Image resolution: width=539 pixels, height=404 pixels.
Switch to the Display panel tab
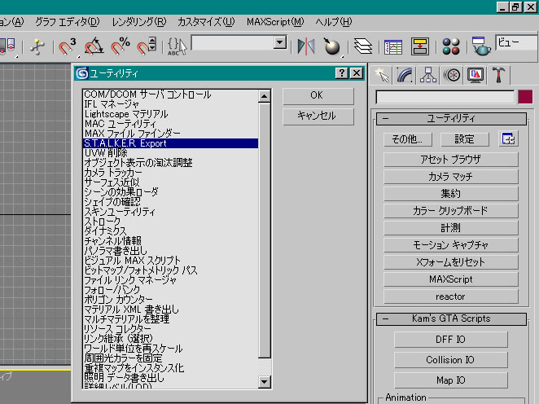coord(475,75)
